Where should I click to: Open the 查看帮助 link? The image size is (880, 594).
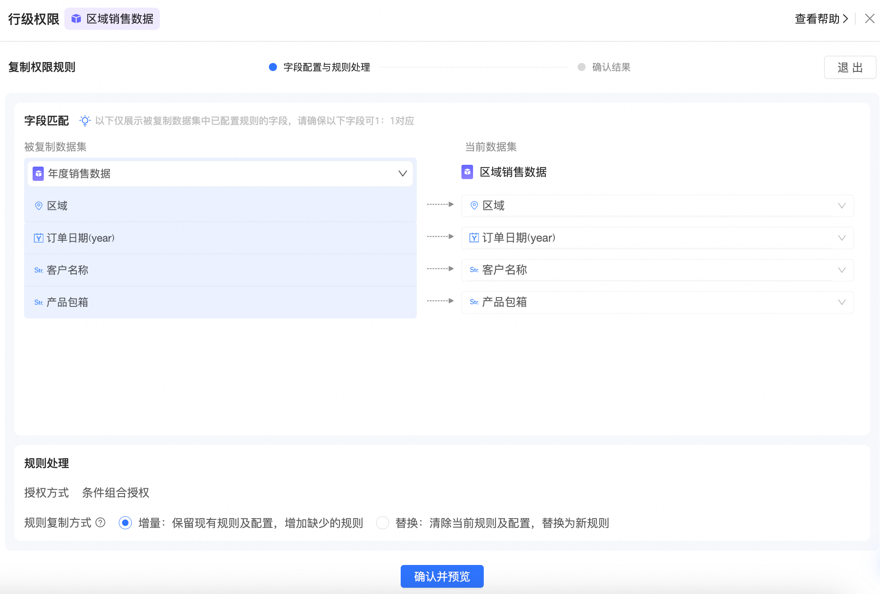821,19
